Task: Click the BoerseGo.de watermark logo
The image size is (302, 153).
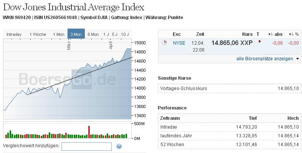Action: coord(67,79)
